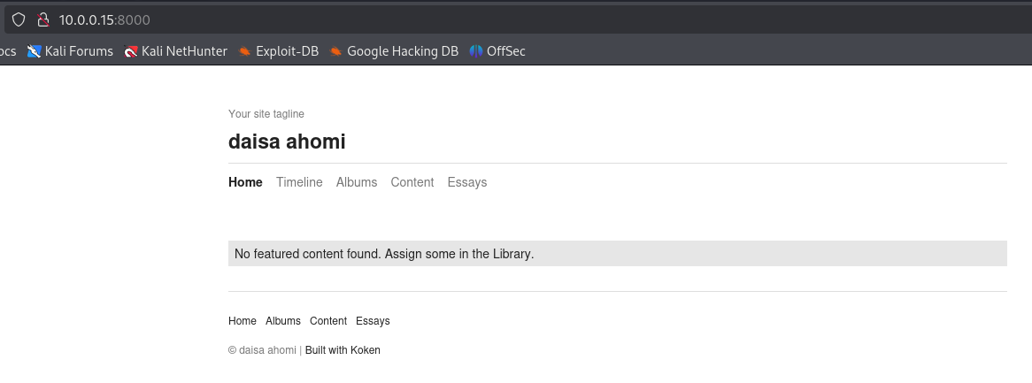The width and height of the screenshot is (1032, 383).
Task: Open the Kali Forums bookmark
Action: 71,51
